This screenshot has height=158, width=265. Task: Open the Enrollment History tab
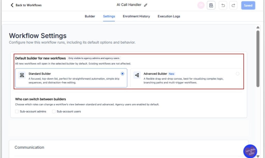tap(136, 16)
